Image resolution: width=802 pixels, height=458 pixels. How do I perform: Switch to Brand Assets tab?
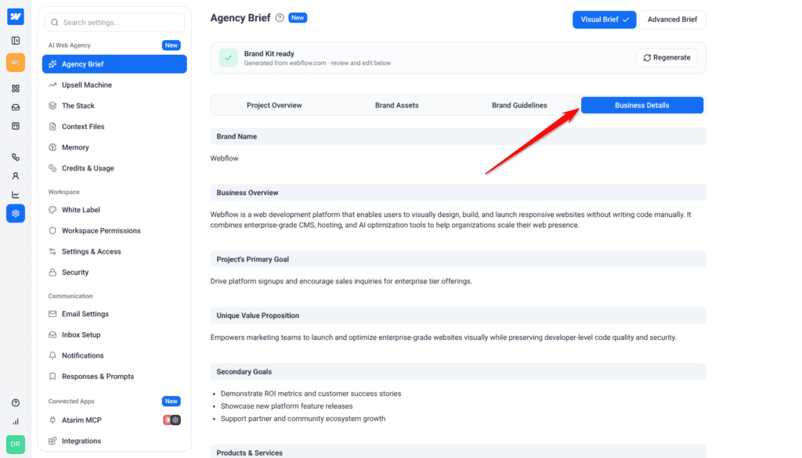click(396, 105)
